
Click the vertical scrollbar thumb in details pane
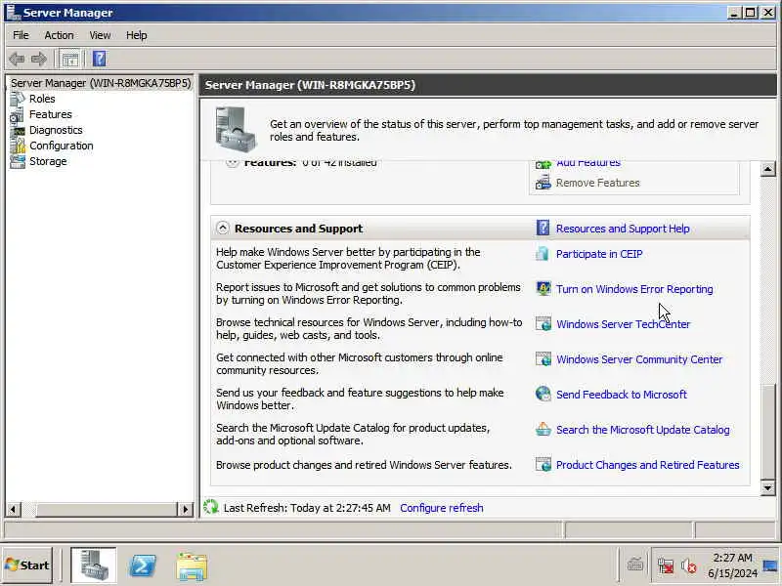coord(768,432)
